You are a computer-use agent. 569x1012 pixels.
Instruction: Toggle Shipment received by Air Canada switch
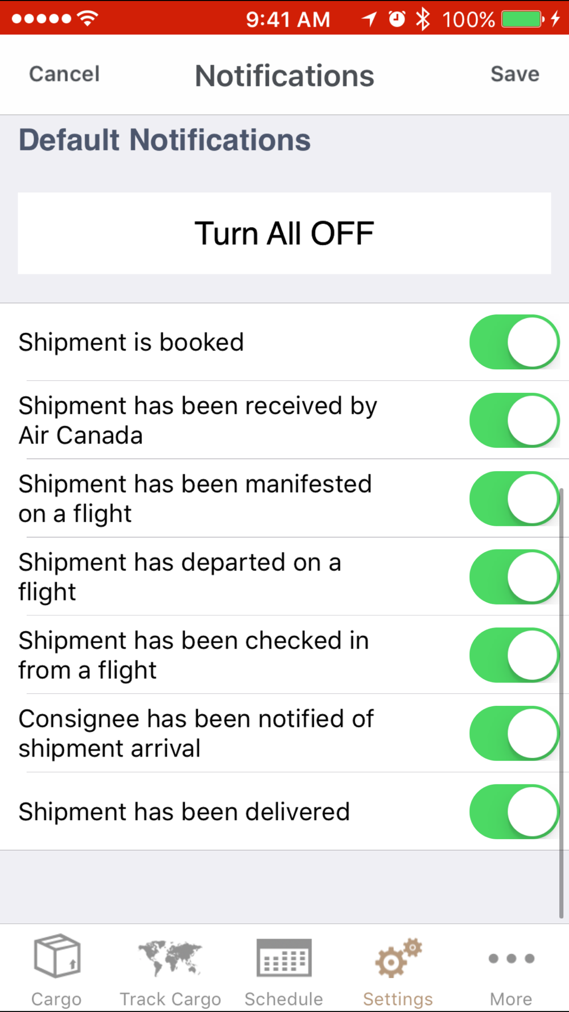[x=514, y=421]
